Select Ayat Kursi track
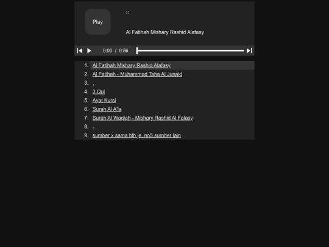This screenshot has height=247, width=329. pyautogui.click(x=104, y=101)
